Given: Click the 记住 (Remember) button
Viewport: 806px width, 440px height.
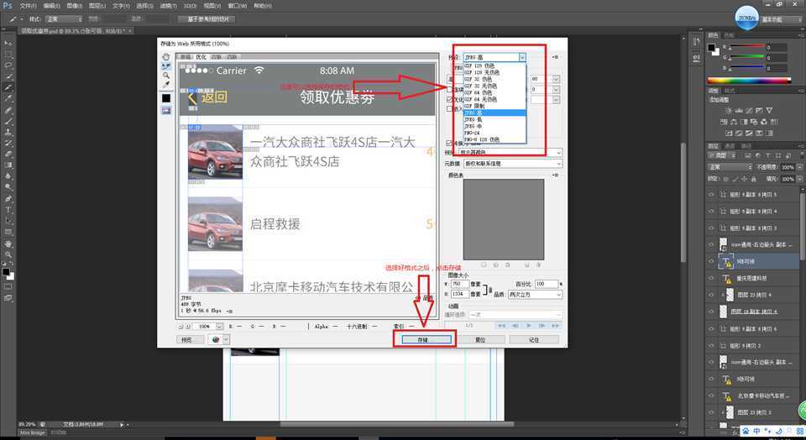Looking at the screenshot, I should pos(534,340).
